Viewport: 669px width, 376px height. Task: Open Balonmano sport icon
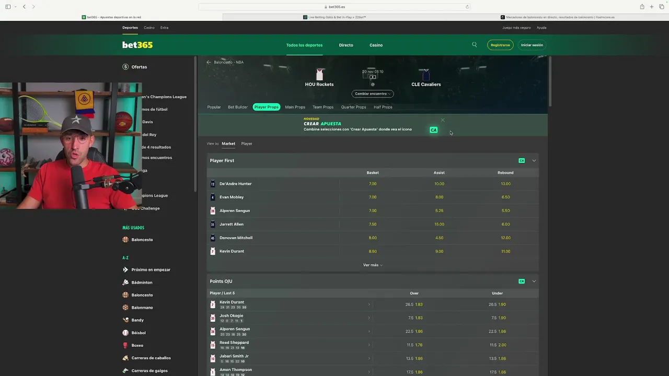pos(125,308)
